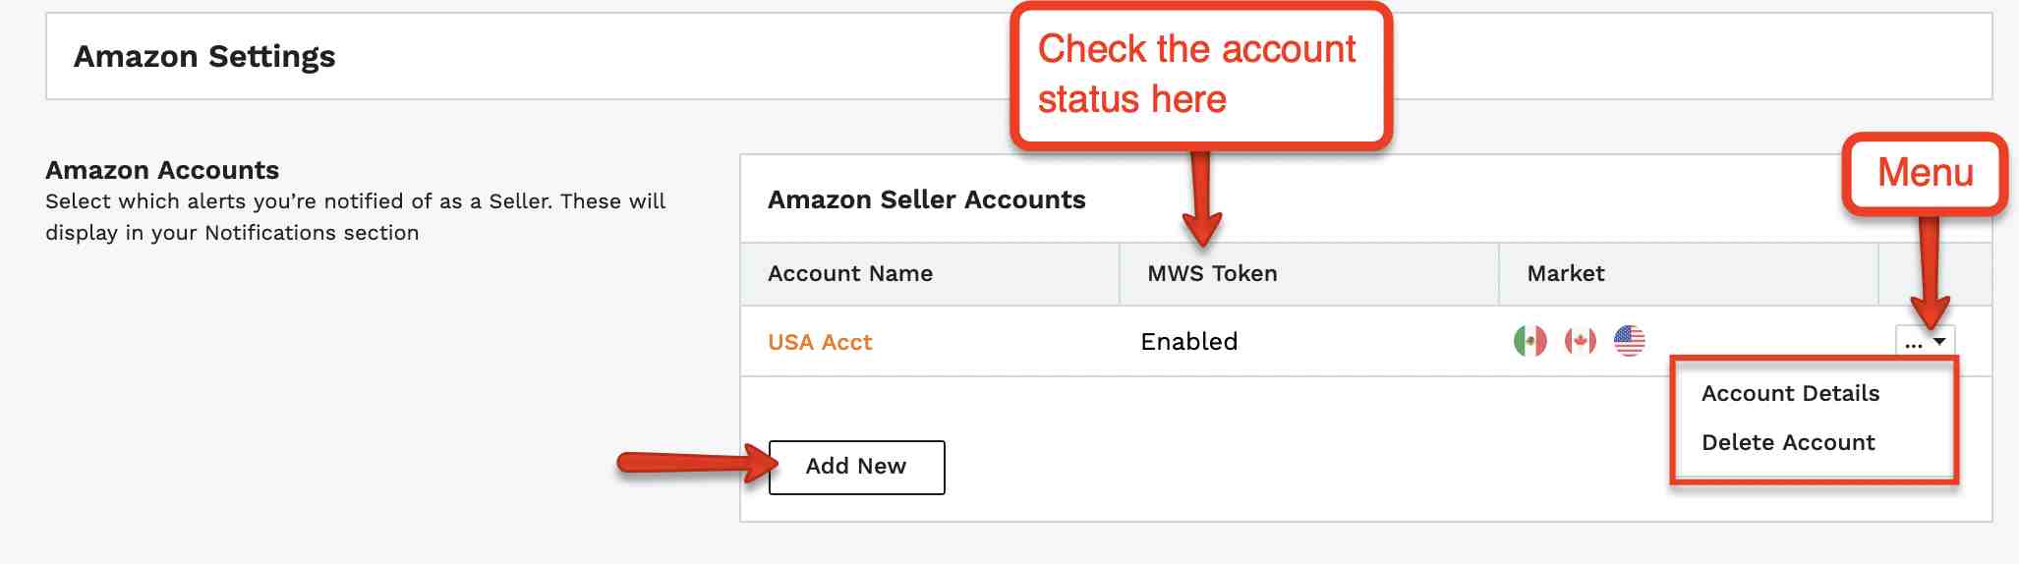
Task: Open the ellipsis menu for USA Acct
Action: click(1925, 342)
